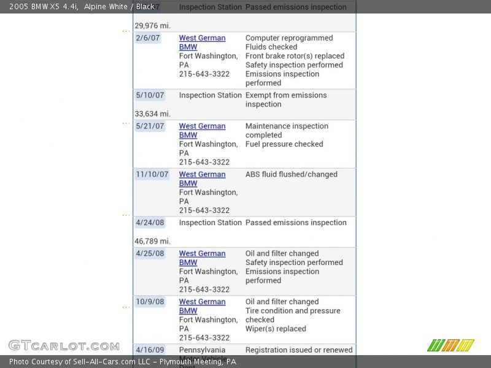Select the 2/6/07 date cell
This screenshot has width=491, height=368.
[148, 38]
